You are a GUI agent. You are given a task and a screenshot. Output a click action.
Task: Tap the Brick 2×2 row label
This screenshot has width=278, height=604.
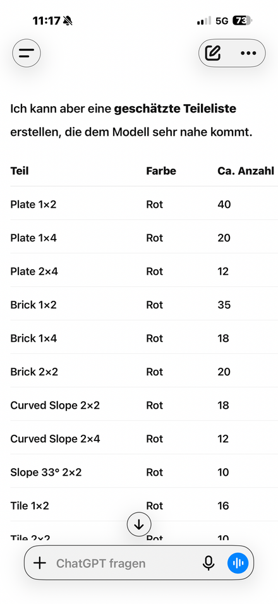(x=34, y=371)
